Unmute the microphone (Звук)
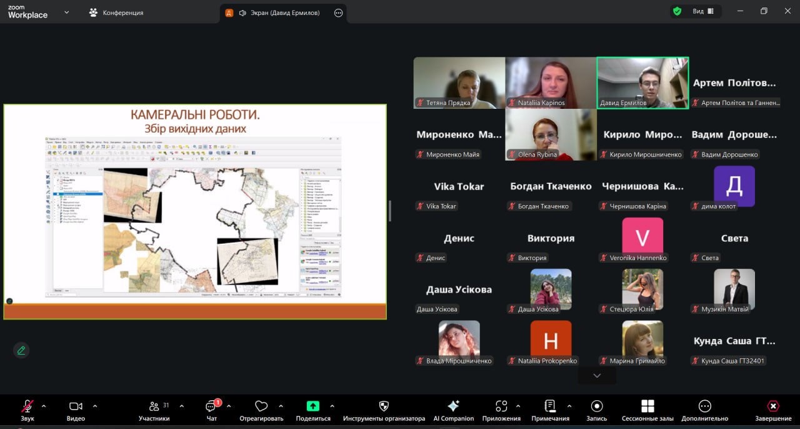 click(27, 406)
